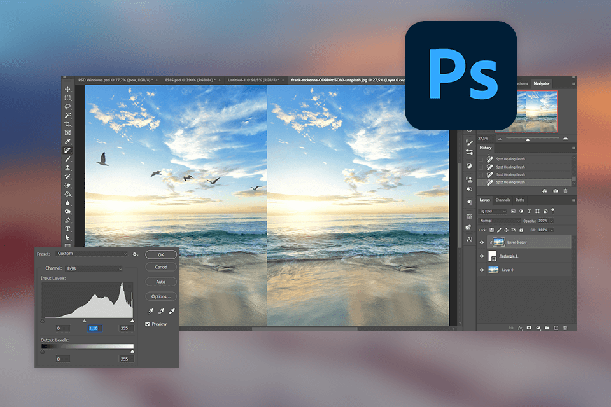Select the Spot Healing Brush tool in toolbar
The width and height of the screenshot is (611, 407).
(68, 150)
